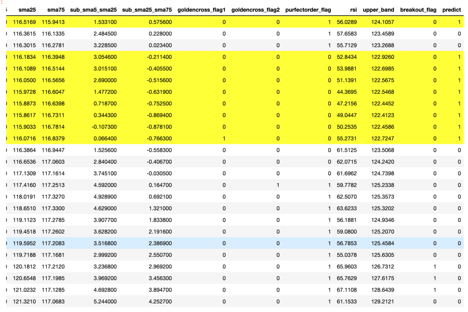Click the sma25 value 116.1834
Viewport: 468px width, 312px height.
coord(25,57)
